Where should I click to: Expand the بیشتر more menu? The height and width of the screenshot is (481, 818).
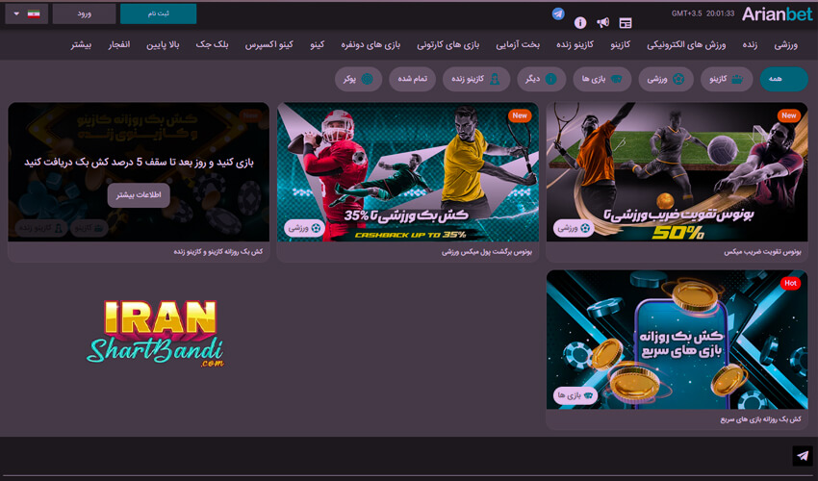coord(81,45)
